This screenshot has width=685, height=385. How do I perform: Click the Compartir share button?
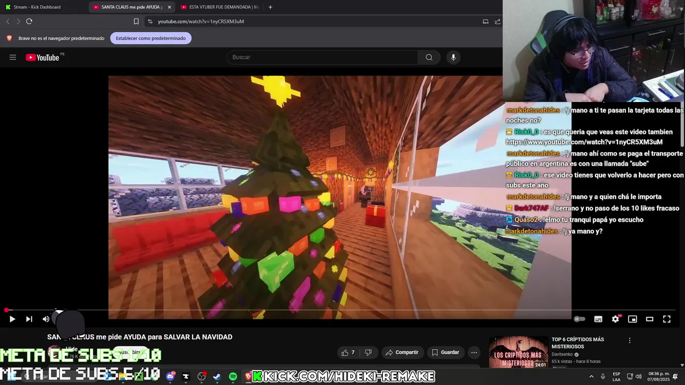[402, 352]
